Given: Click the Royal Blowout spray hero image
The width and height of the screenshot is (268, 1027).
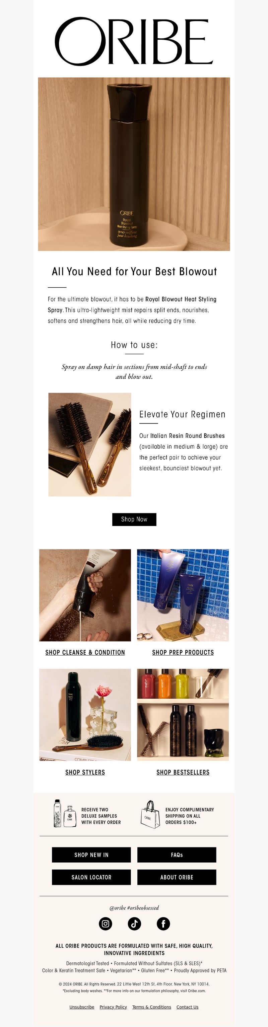Looking at the screenshot, I should click(134, 164).
